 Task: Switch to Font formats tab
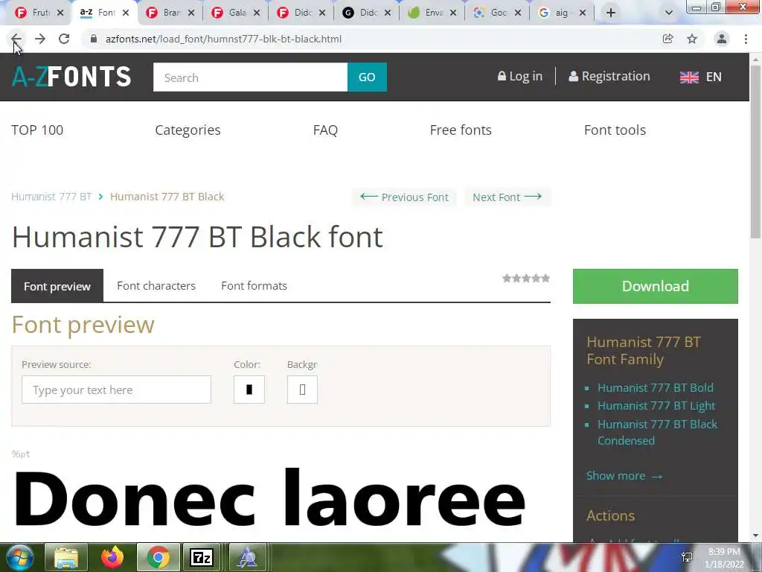click(x=254, y=286)
